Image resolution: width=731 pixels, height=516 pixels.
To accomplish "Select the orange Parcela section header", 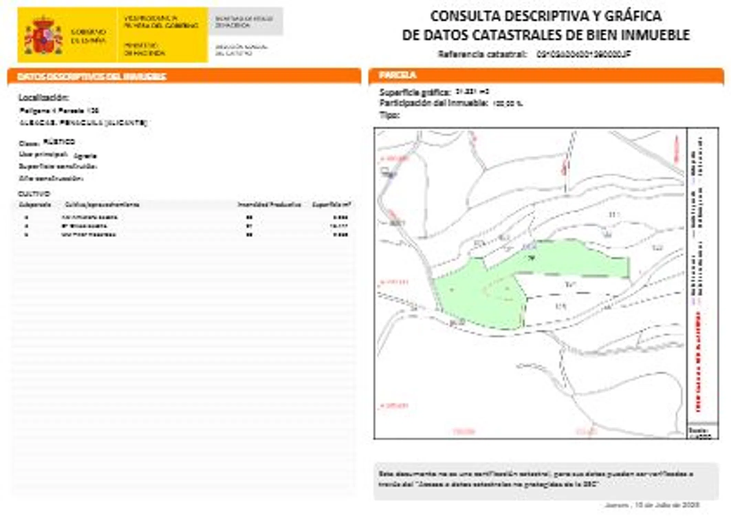I will [x=397, y=75].
